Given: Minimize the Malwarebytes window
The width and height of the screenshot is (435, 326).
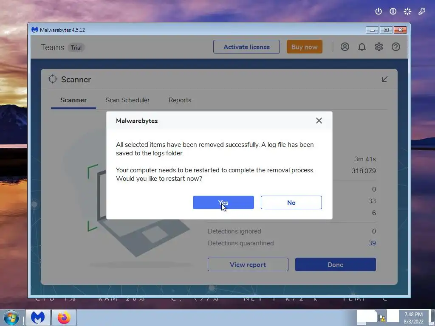Looking at the screenshot, I should point(372,30).
